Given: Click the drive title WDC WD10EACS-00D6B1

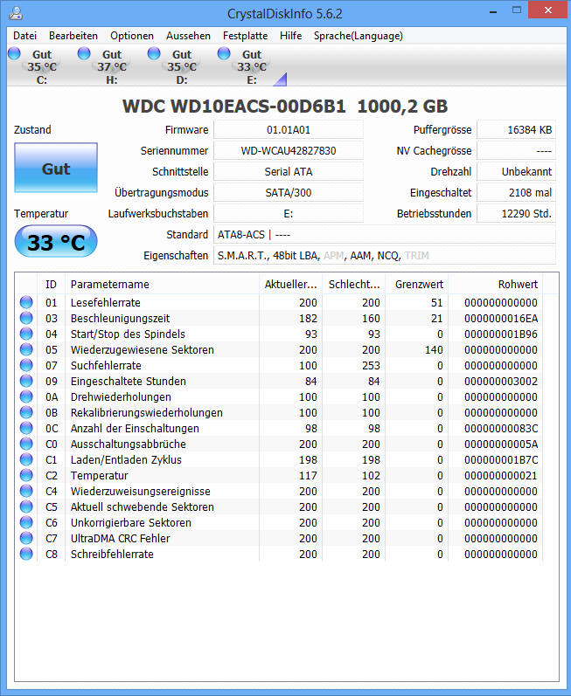Looking at the screenshot, I should [234, 107].
